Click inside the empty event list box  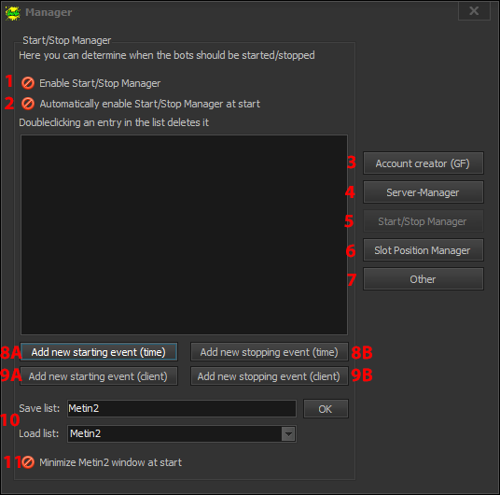184,234
